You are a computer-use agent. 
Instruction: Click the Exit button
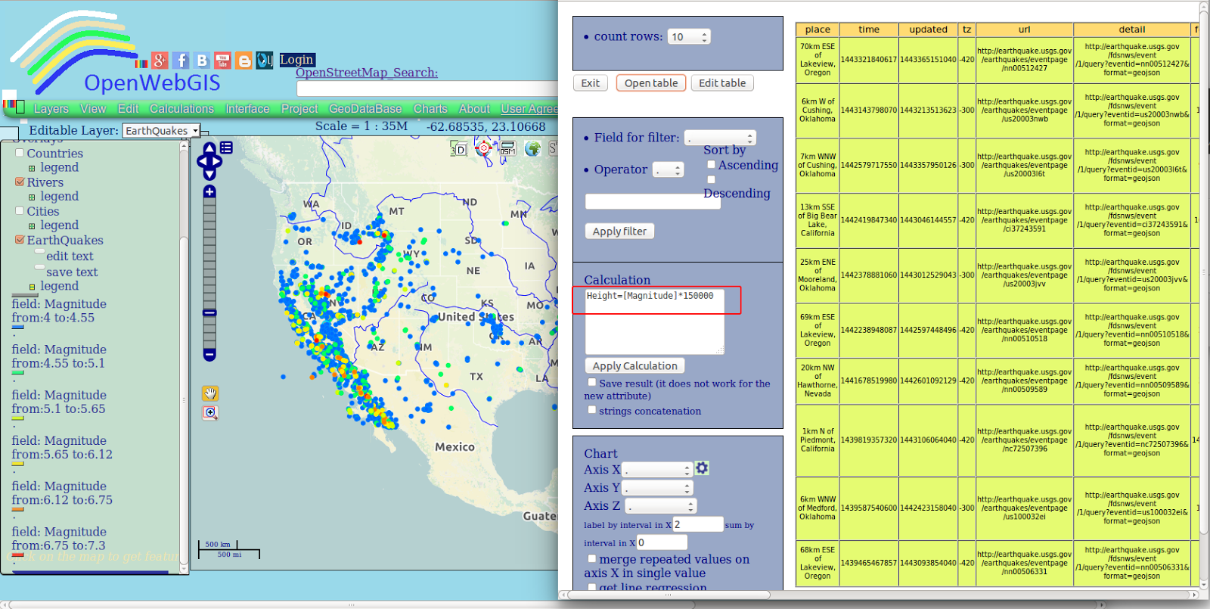(x=591, y=83)
